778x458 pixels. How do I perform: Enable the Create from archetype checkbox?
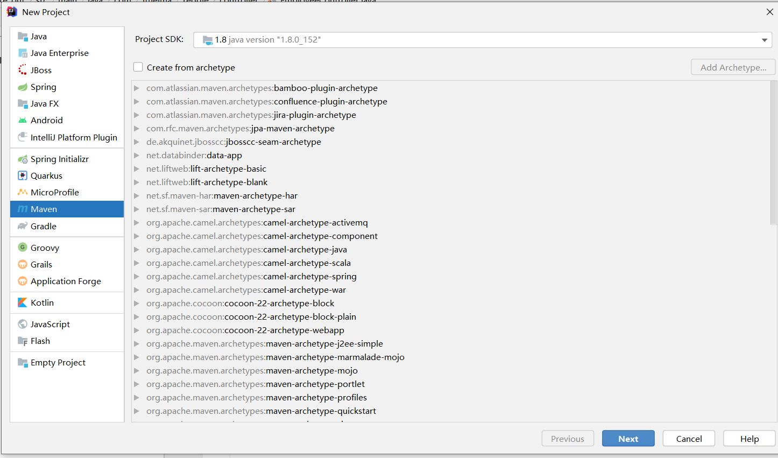(x=138, y=67)
